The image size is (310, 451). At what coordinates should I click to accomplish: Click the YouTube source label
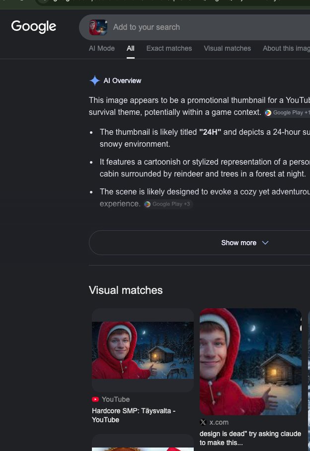[116, 399]
